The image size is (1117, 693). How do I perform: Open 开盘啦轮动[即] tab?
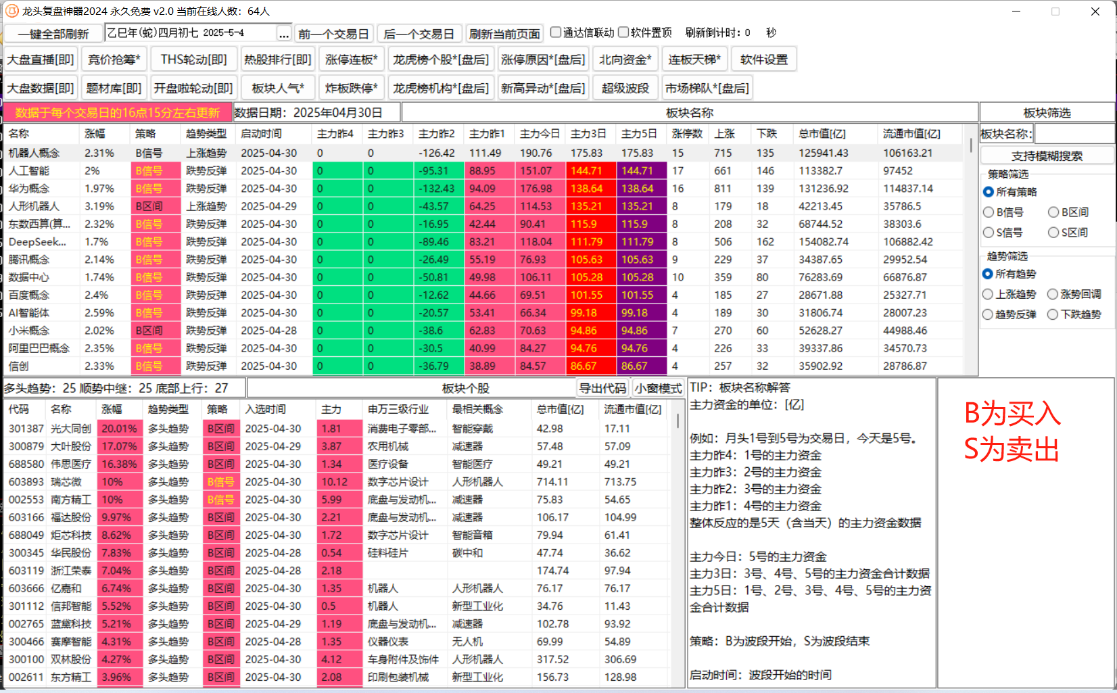[x=193, y=88]
